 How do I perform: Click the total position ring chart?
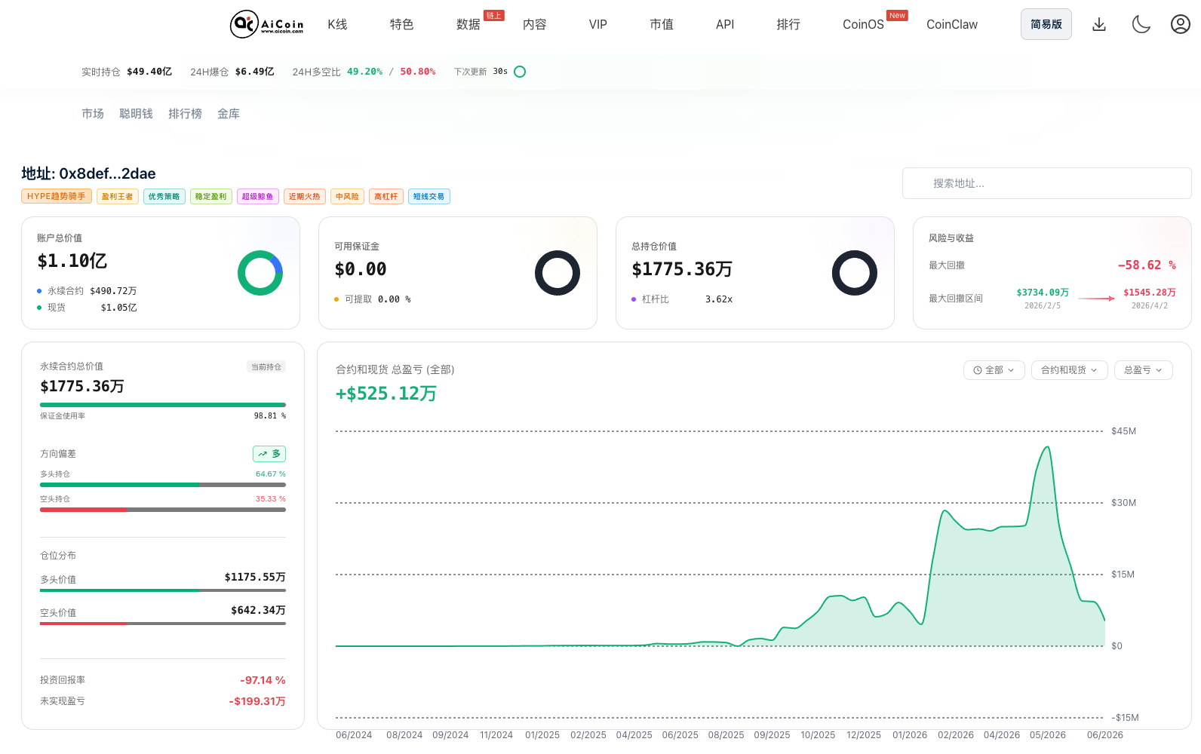[855, 273]
